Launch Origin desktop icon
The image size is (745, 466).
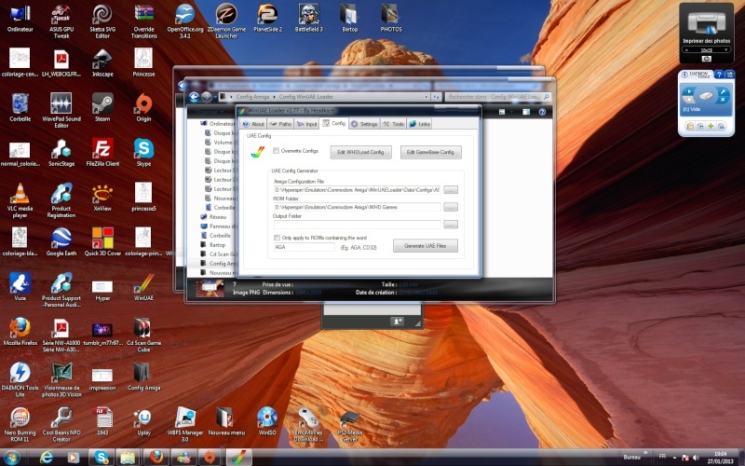pos(143,107)
